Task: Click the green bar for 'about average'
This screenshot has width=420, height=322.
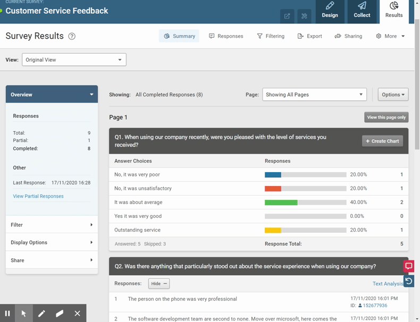Action: click(x=281, y=202)
